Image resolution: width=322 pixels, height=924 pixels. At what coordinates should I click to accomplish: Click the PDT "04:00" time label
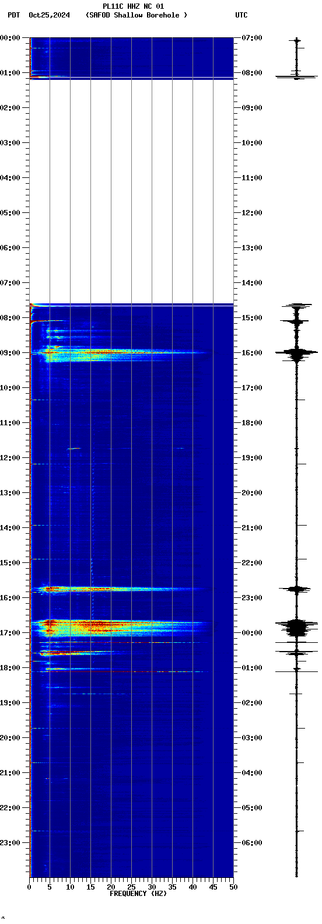[x=10, y=178]
